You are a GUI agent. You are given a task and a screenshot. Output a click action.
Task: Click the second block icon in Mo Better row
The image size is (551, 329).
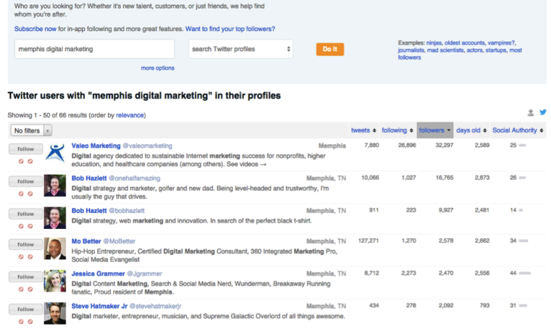pyautogui.click(x=30, y=257)
